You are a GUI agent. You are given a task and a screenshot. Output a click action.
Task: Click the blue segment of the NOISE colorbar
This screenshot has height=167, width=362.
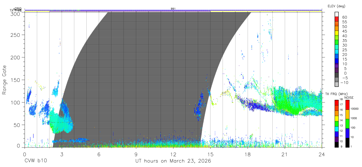click(x=347, y=133)
